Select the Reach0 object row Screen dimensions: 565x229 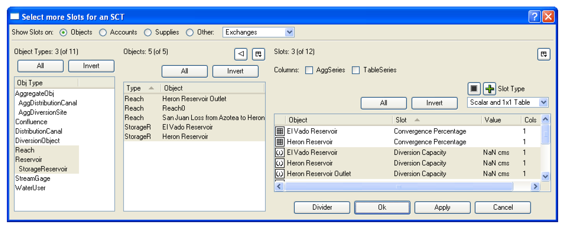click(194, 108)
